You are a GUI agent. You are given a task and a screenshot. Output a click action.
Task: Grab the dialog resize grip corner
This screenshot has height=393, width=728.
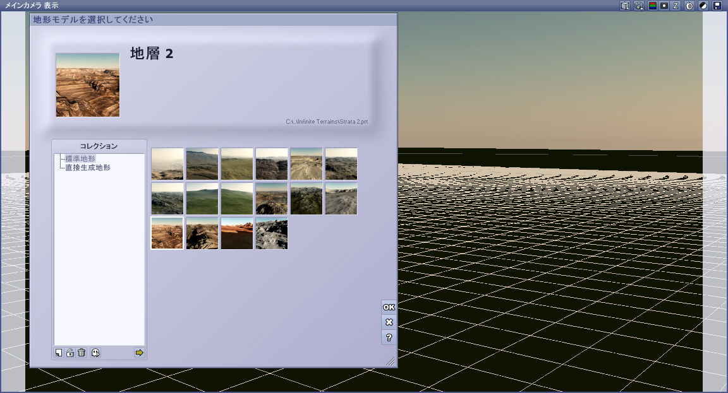click(x=391, y=361)
